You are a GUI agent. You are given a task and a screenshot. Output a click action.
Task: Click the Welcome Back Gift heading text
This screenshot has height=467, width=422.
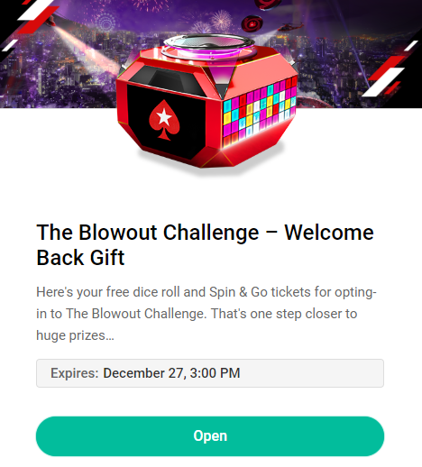tap(205, 245)
